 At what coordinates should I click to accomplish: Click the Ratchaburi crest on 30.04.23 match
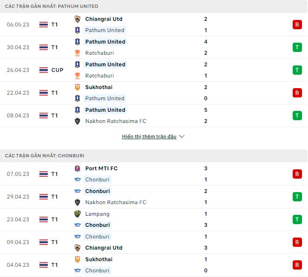pos(77,53)
